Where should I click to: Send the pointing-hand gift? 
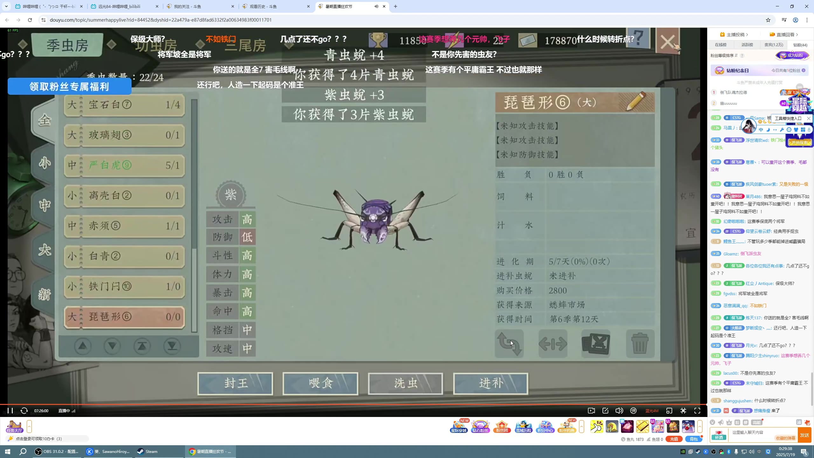point(597,427)
